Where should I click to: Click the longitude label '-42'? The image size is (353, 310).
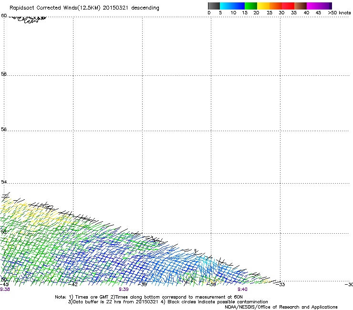(x=73, y=284)
